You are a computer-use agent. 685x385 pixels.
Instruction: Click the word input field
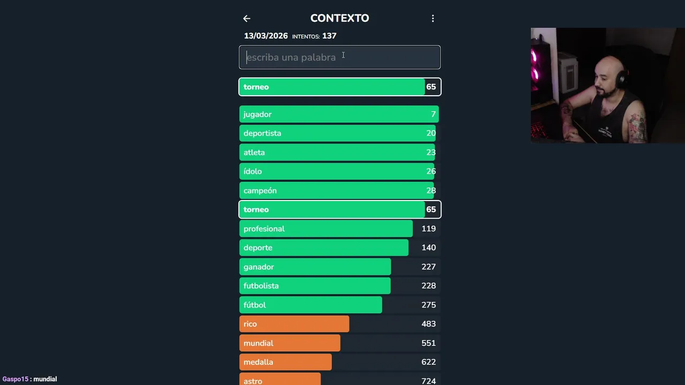coord(339,57)
